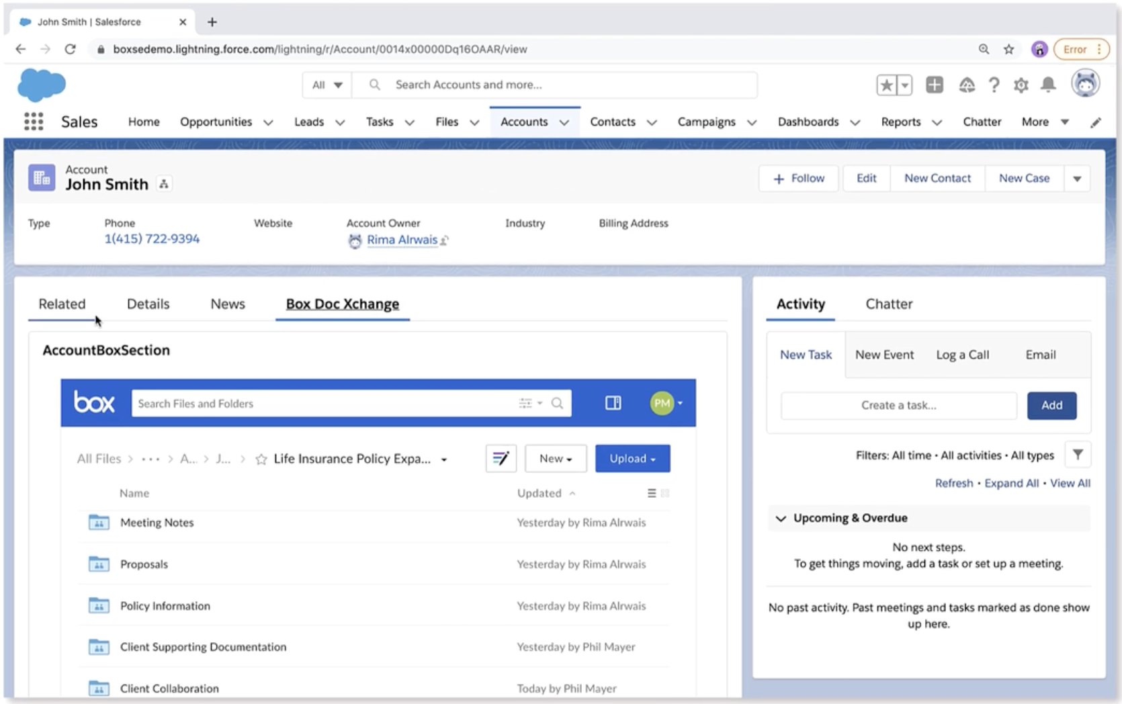Click the phone number 1(415) 722-9394
1122x704 pixels.
click(x=152, y=239)
